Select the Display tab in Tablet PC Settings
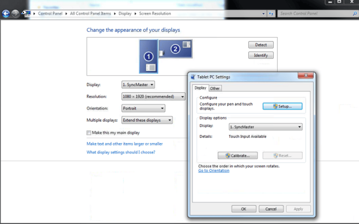The height and width of the screenshot is (224, 359). click(200, 88)
